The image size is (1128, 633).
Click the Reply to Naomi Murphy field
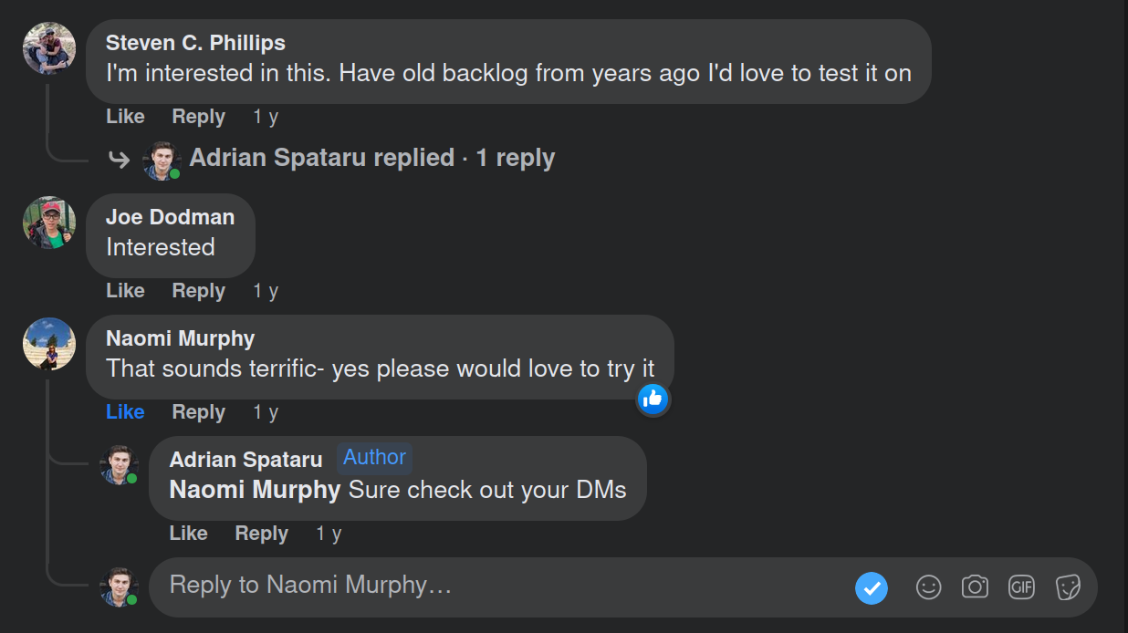(x=493, y=586)
